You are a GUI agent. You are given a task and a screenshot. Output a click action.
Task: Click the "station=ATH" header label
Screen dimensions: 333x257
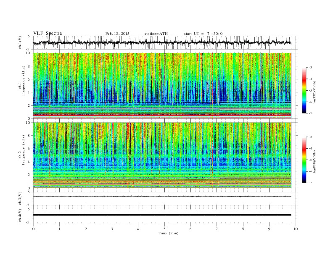[156, 34]
